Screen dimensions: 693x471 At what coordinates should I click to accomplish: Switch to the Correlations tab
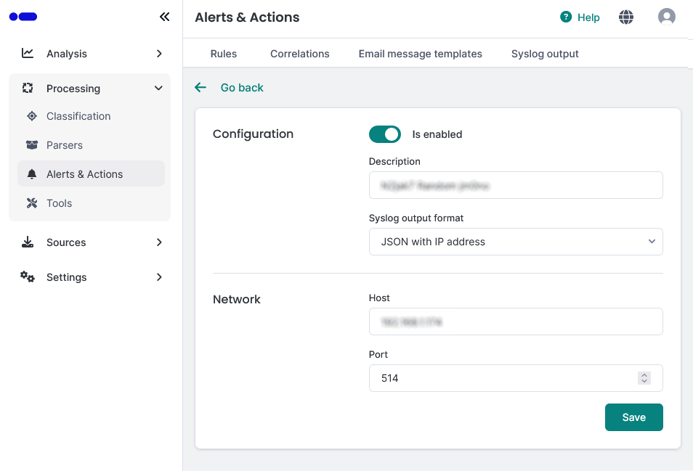click(299, 53)
